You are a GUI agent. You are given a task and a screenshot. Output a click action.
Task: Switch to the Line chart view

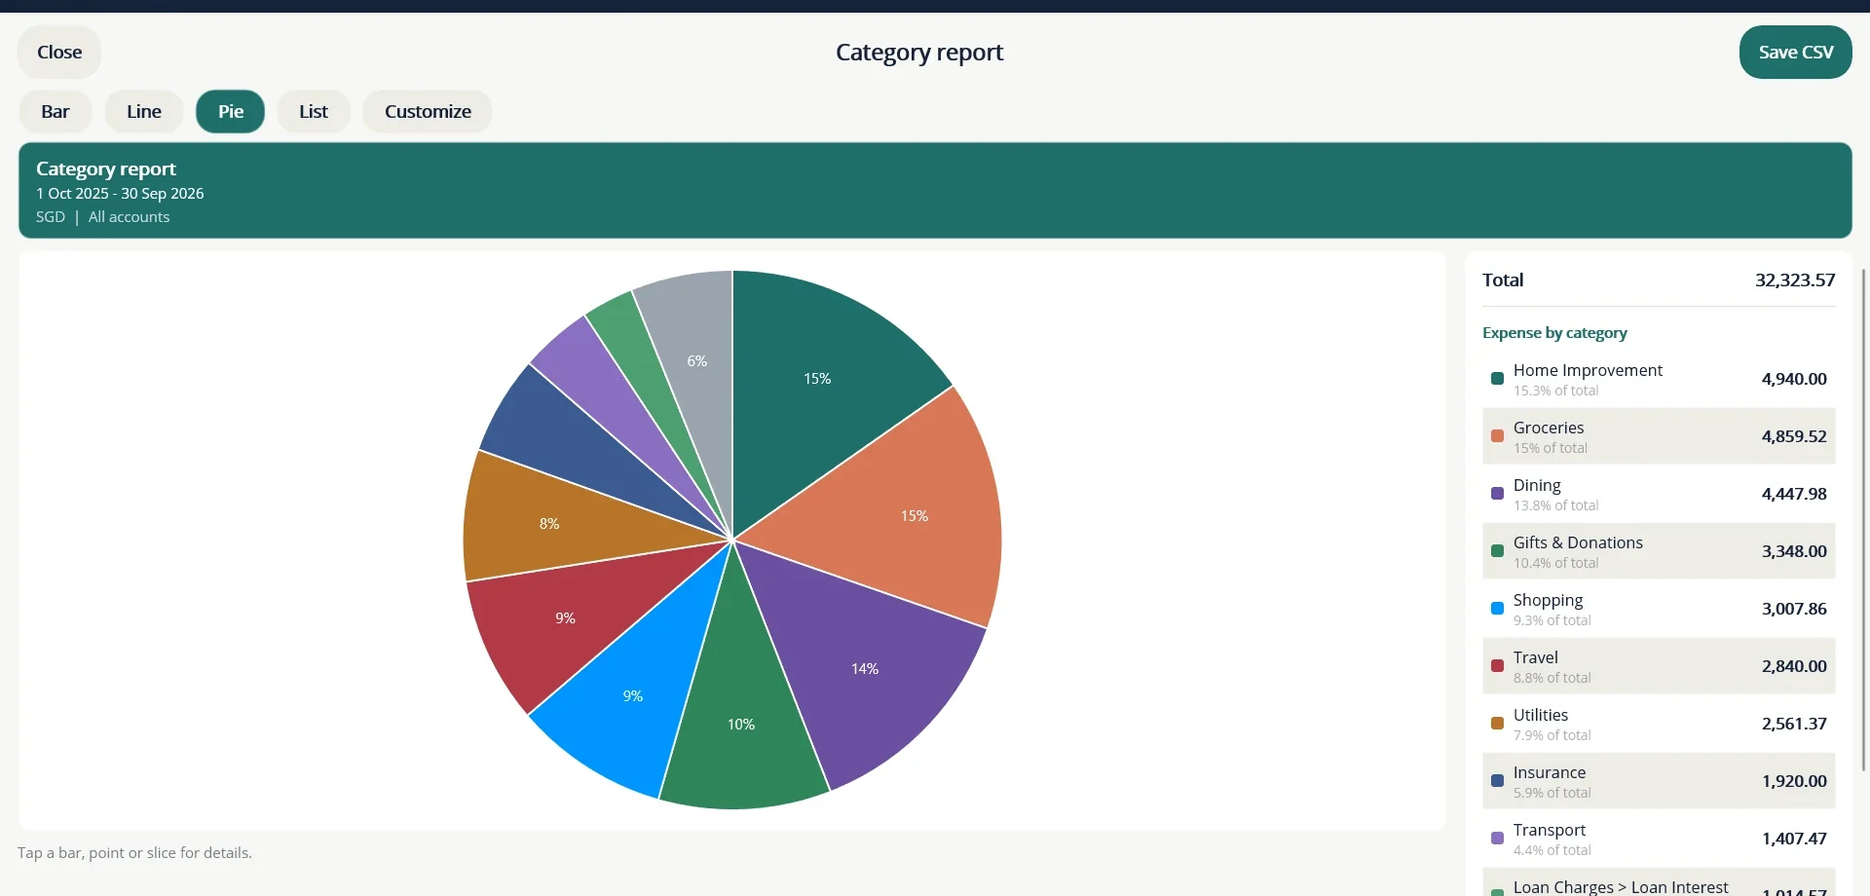point(144,112)
